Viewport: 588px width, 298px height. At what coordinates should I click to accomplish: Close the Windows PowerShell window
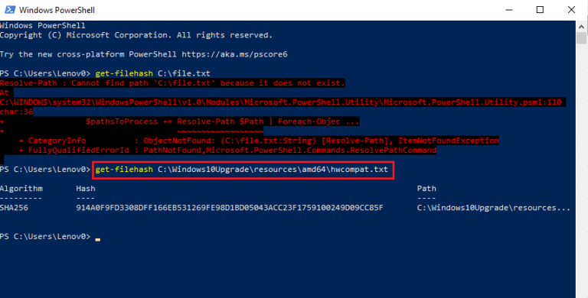pyautogui.click(x=571, y=10)
